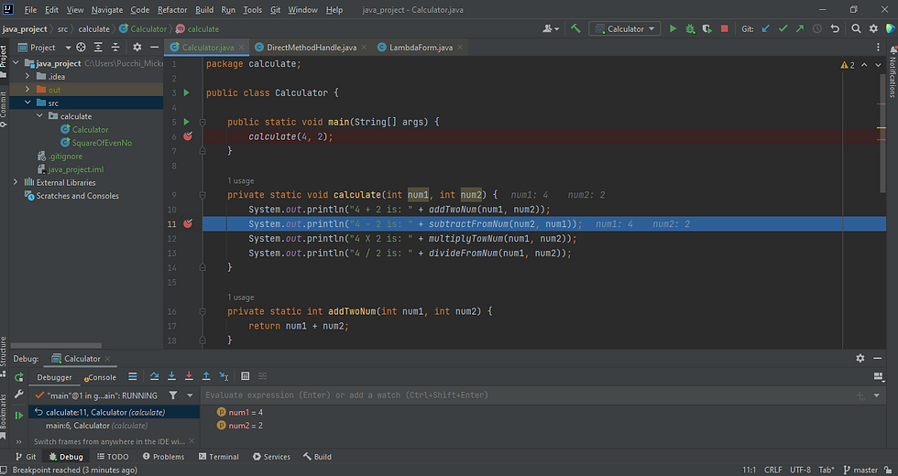Expand the out folder
898x476 pixels.
[27, 90]
